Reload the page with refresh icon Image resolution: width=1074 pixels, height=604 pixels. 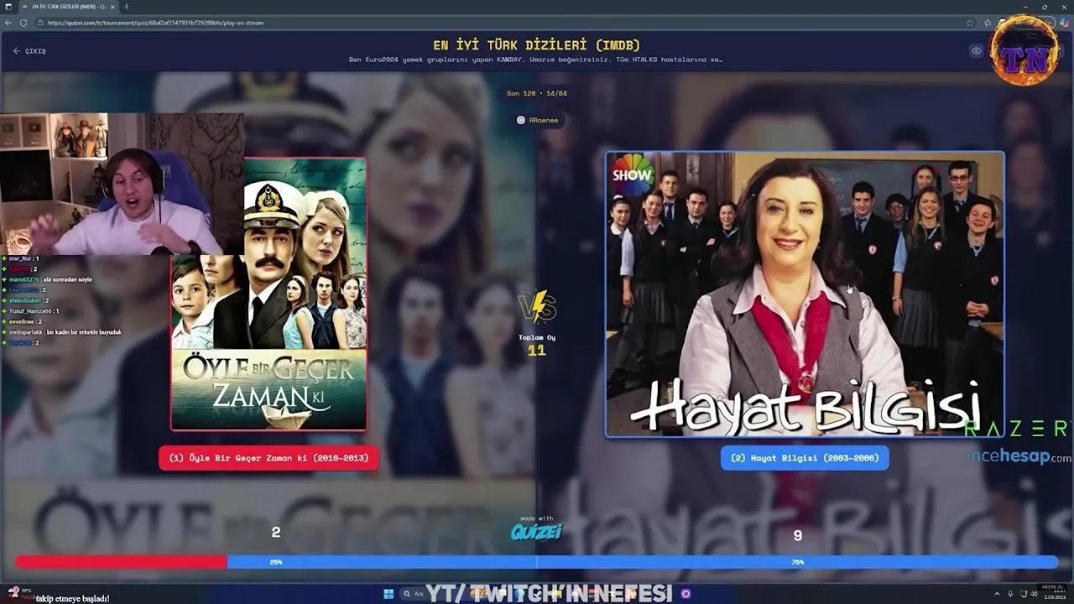click(23, 23)
